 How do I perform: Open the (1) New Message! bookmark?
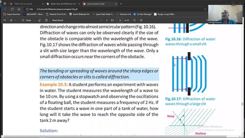pyautogui.click(x=142, y=14)
